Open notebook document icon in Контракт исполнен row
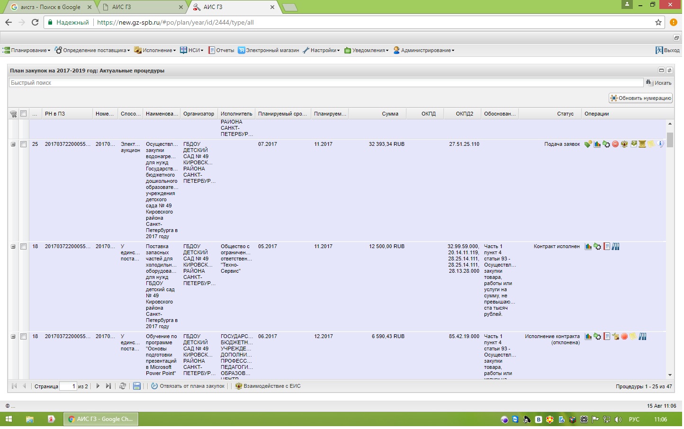This screenshot has height=429, width=684. pyautogui.click(x=606, y=247)
